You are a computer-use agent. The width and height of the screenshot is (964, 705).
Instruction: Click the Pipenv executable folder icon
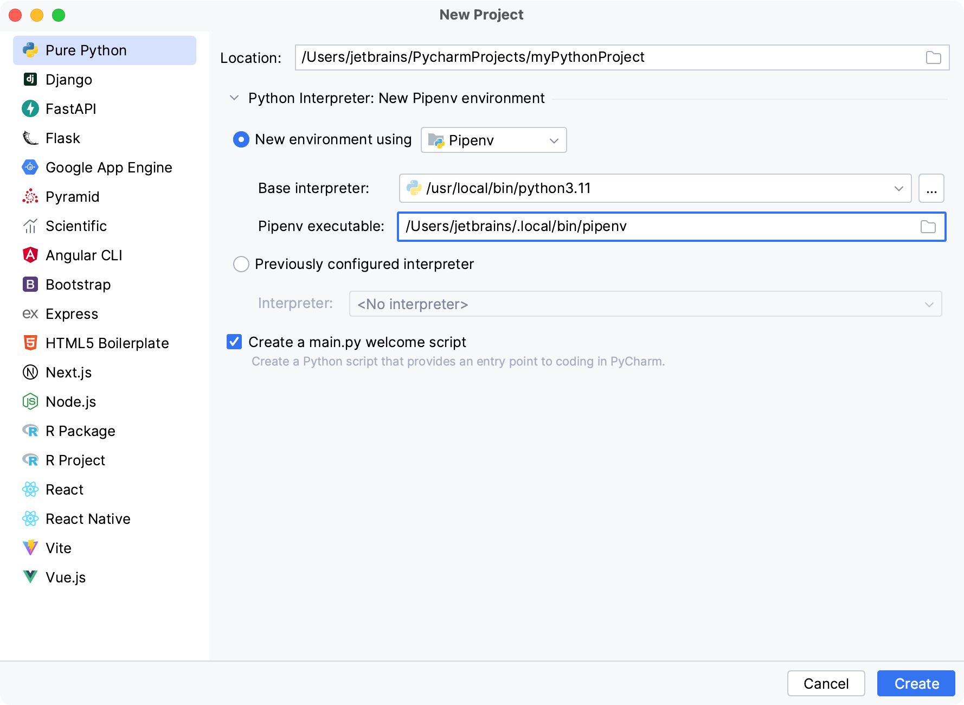coord(928,227)
